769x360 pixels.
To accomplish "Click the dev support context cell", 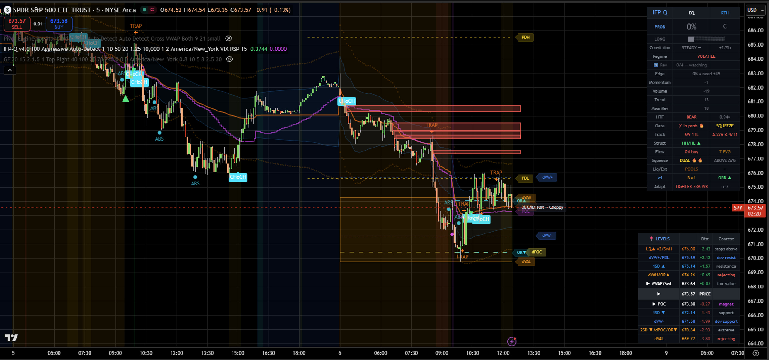I will pyautogui.click(x=726, y=322).
